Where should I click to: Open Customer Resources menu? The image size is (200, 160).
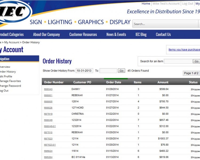[x=83, y=34]
